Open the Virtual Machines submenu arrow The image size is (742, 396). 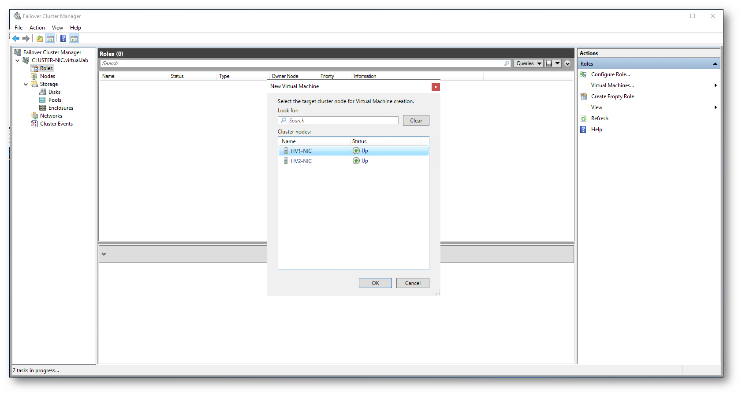(716, 85)
